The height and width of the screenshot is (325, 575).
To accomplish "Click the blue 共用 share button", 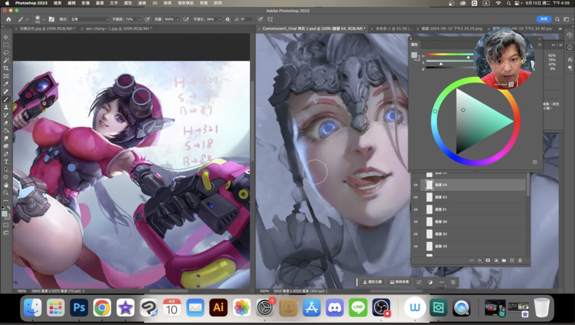I will click(x=544, y=19).
